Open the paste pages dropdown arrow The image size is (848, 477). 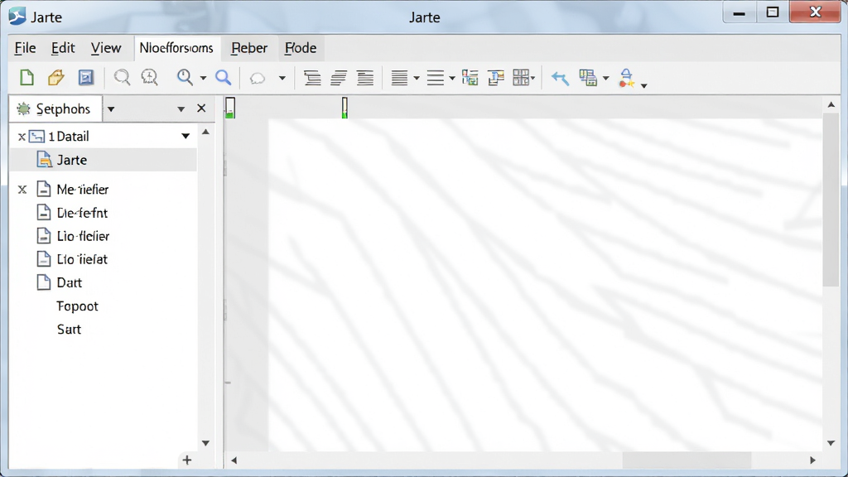(x=605, y=79)
